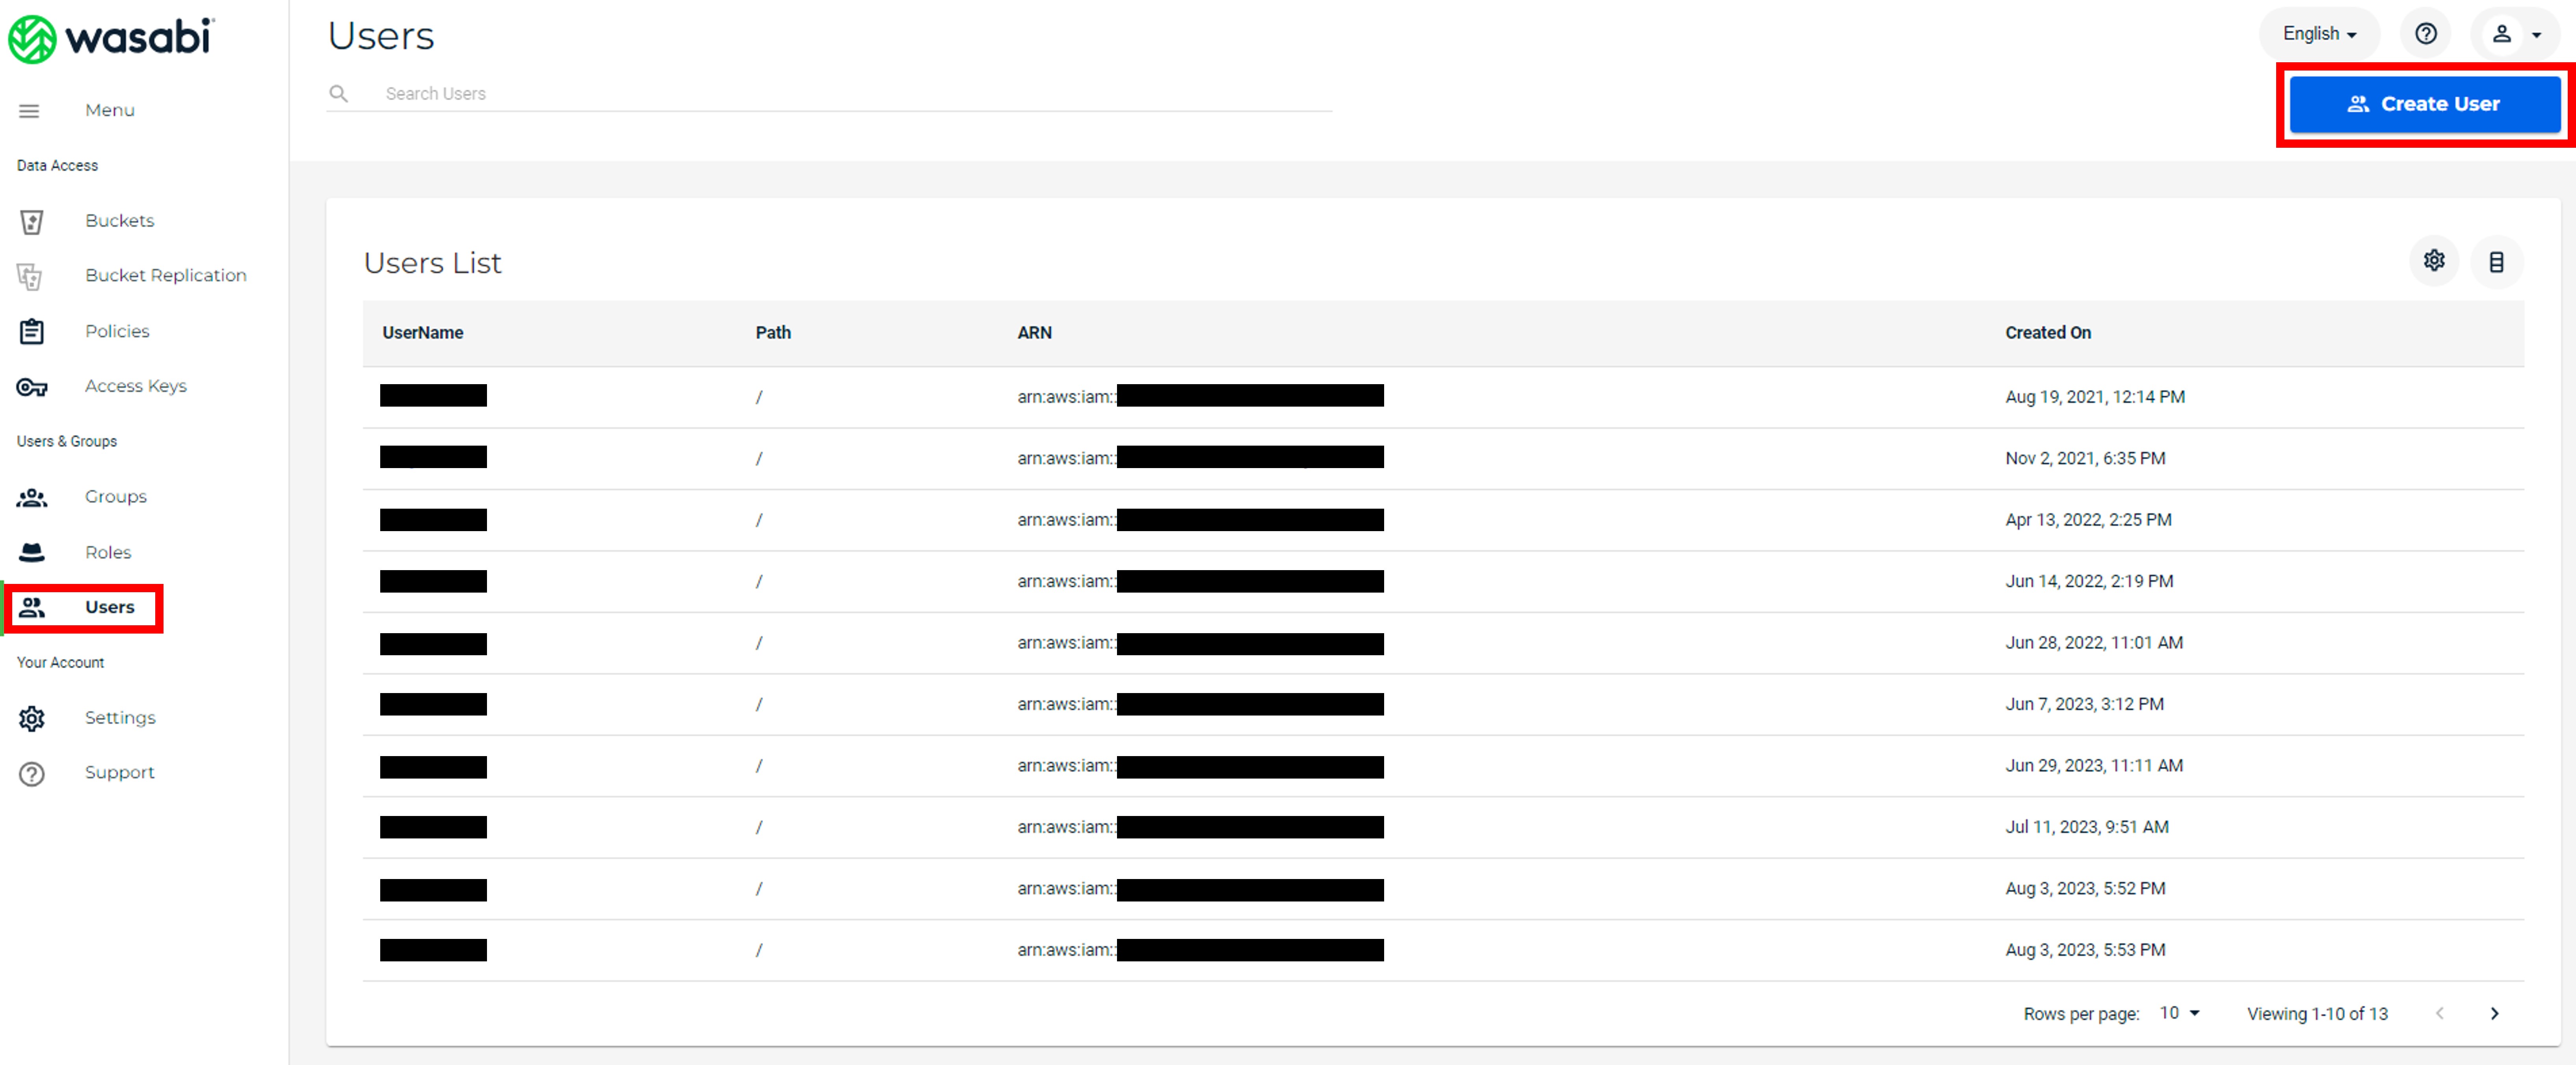This screenshot has width=2576, height=1065.
Task: Open Roles via the hat icon
Action: coord(32,552)
